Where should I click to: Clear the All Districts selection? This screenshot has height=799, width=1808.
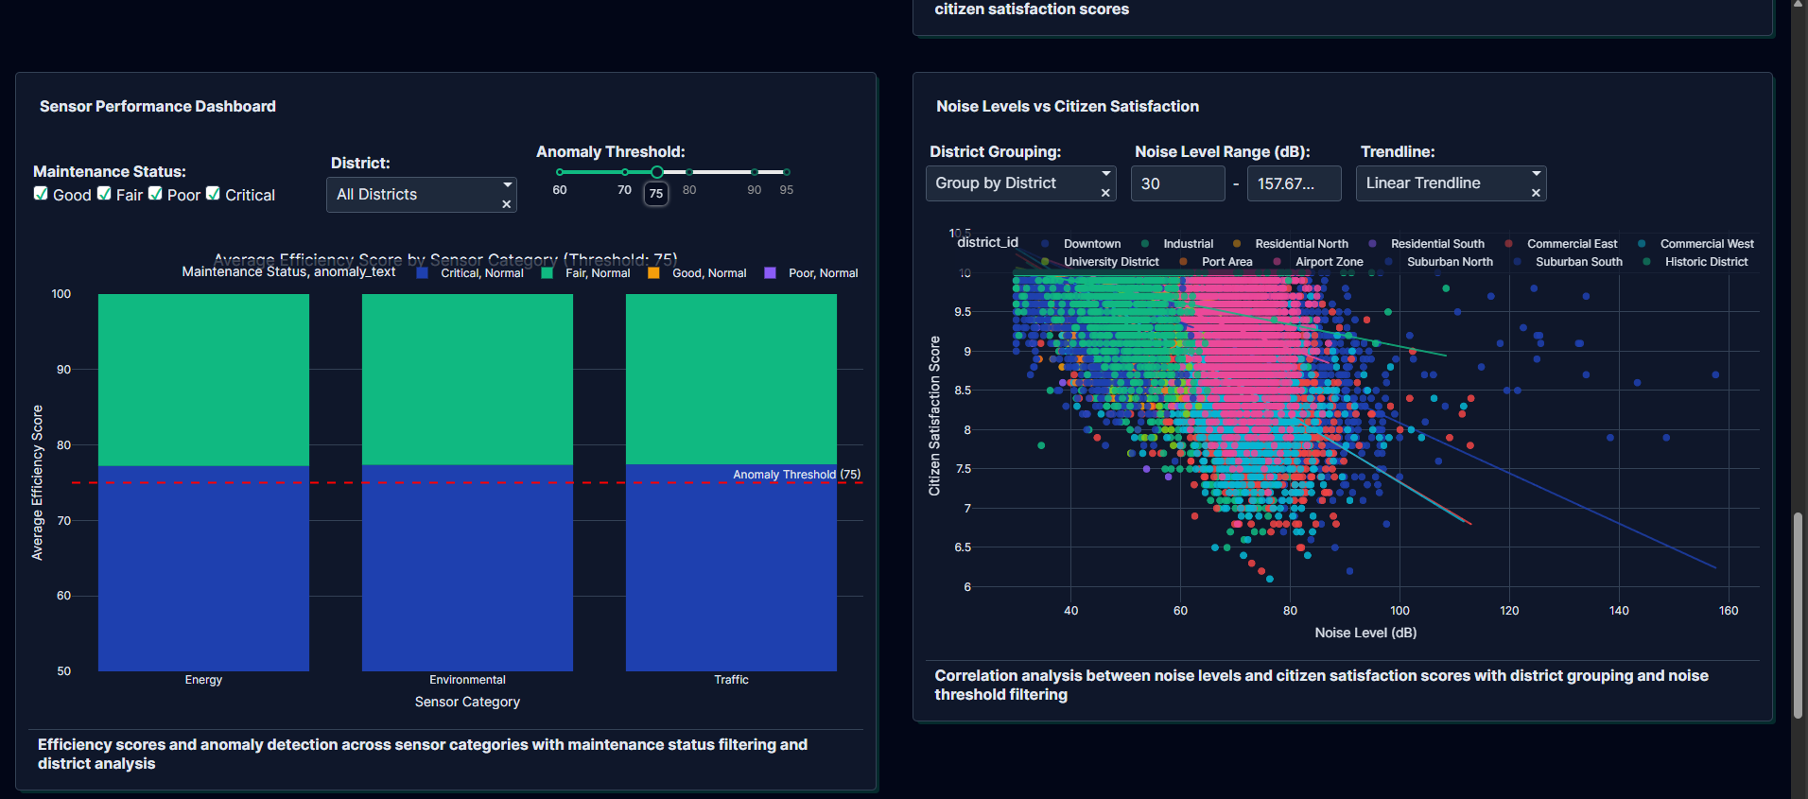[x=507, y=204]
